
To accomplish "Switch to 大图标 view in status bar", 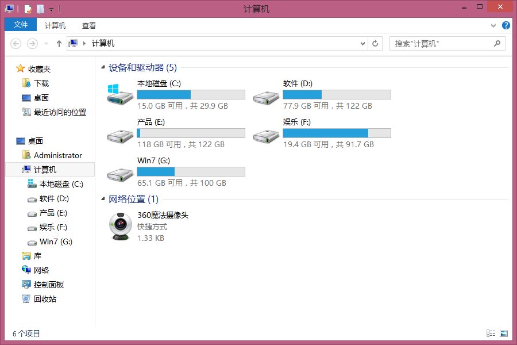I will [504, 333].
